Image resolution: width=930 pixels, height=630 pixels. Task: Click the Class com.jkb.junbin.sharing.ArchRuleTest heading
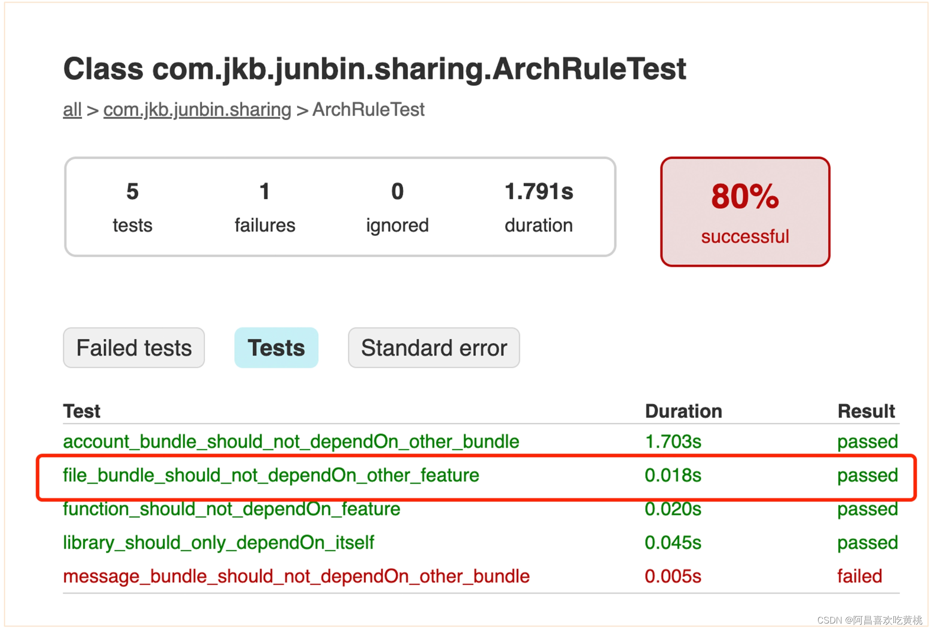point(375,69)
